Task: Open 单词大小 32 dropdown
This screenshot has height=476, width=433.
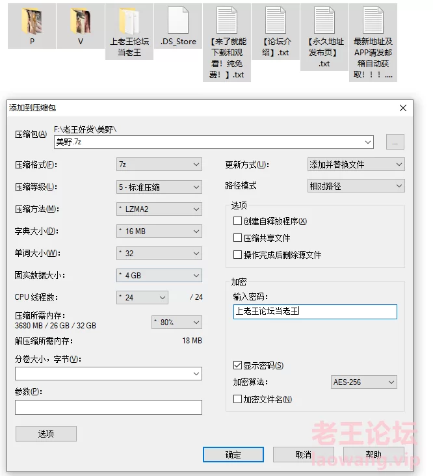Action: pyautogui.click(x=159, y=253)
